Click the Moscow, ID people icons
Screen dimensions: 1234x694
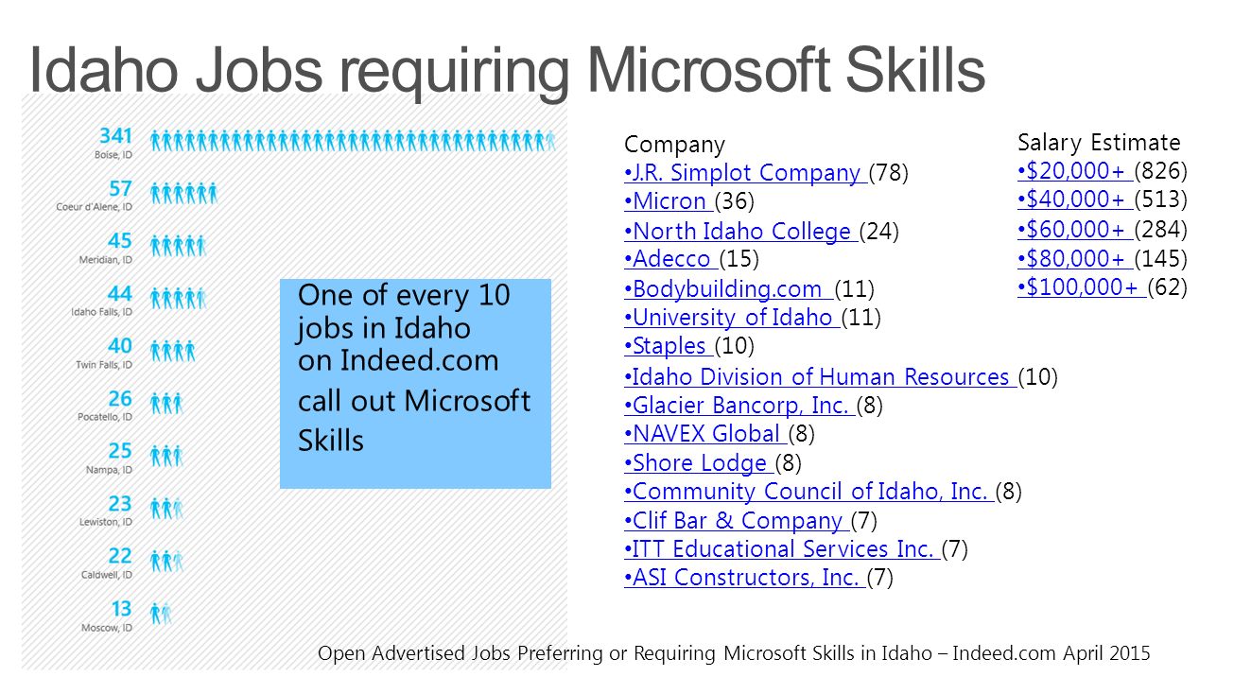coord(162,614)
